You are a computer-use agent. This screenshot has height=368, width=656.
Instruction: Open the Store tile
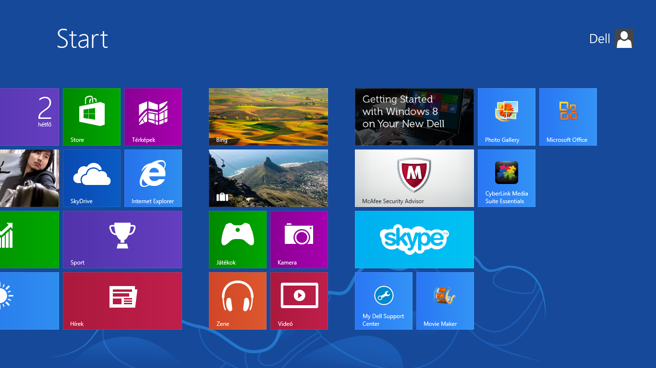tap(92, 117)
